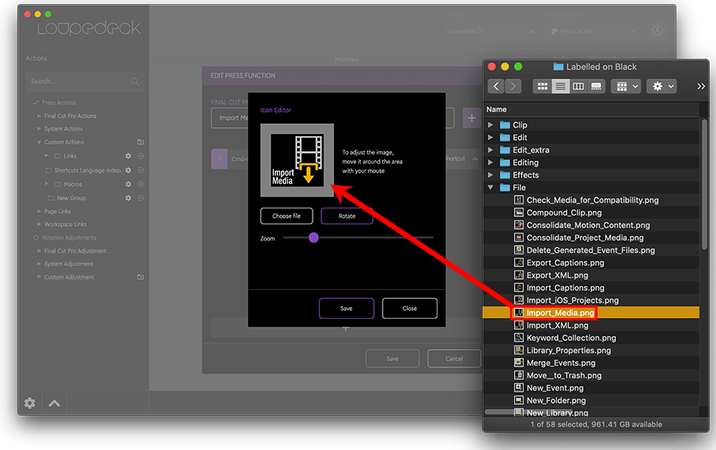The width and height of the screenshot is (716, 450).
Task: Click Finder back navigation arrow
Action: click(496, 86)
